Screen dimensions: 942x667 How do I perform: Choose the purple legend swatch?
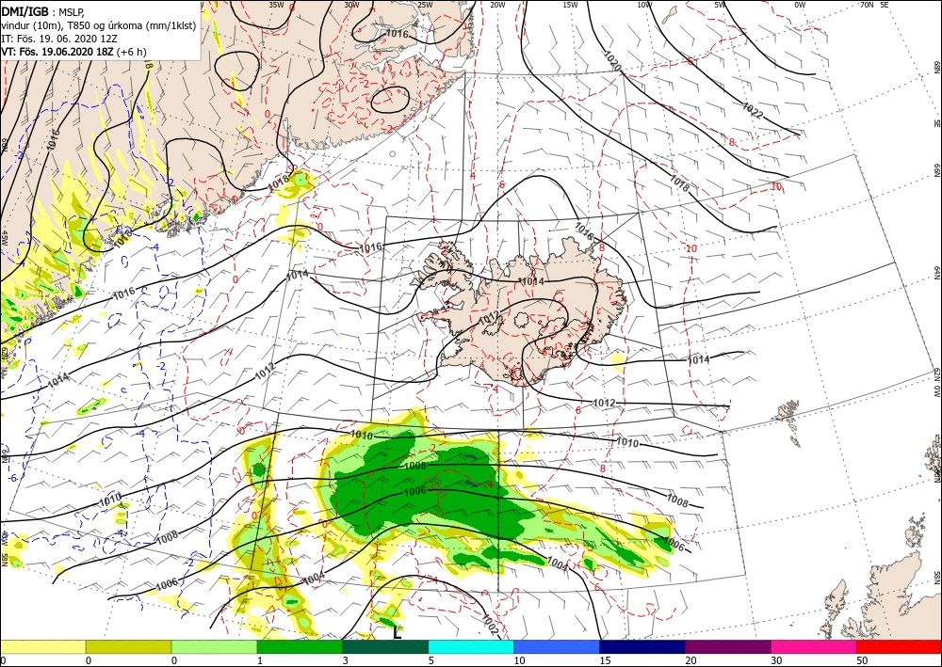(728, 646)
